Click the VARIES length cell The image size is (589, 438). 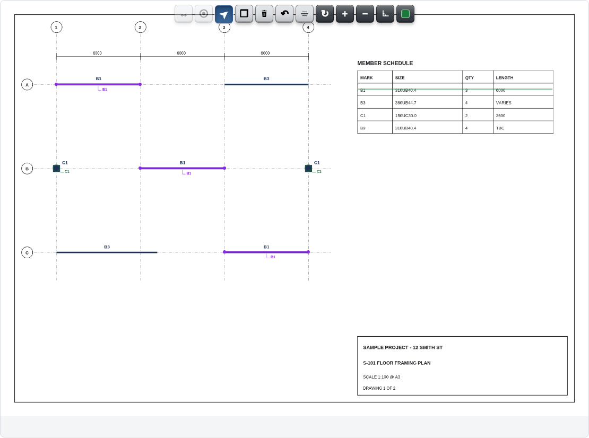[504, 103]
